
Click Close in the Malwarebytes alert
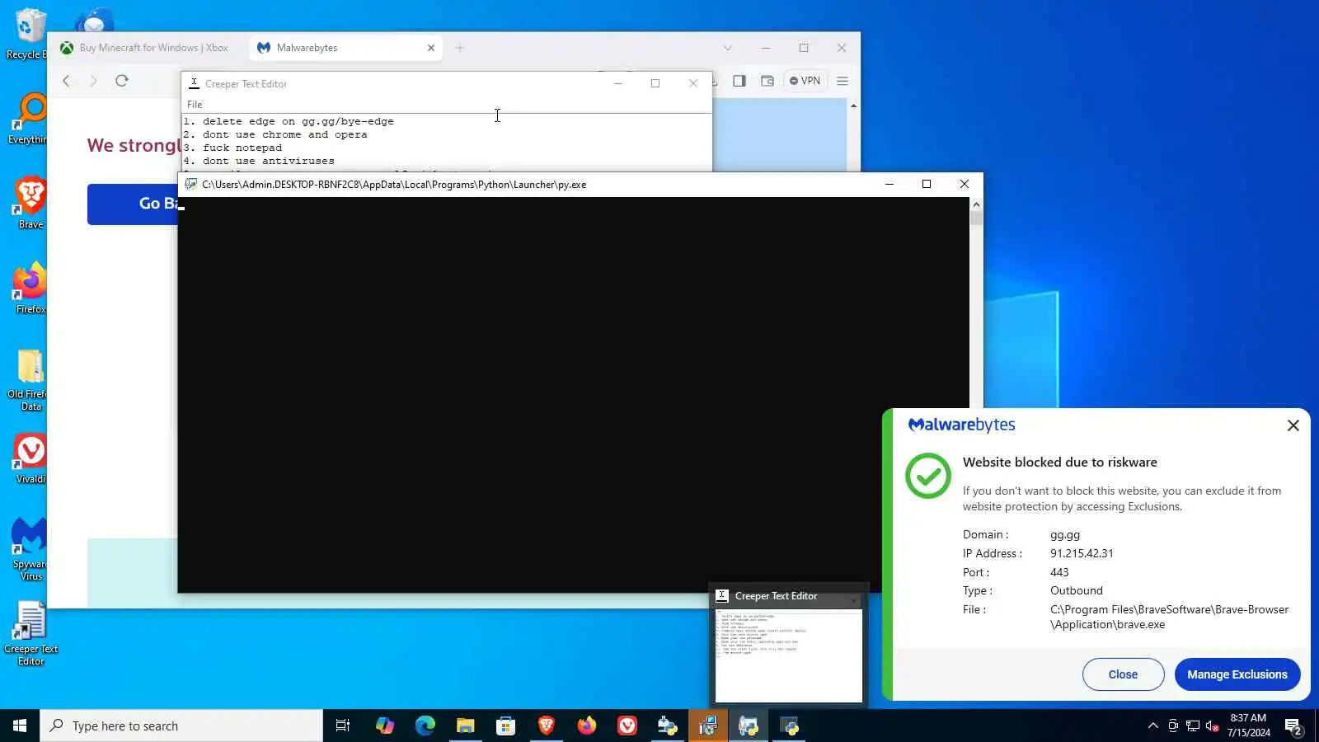pos(1123,674)
